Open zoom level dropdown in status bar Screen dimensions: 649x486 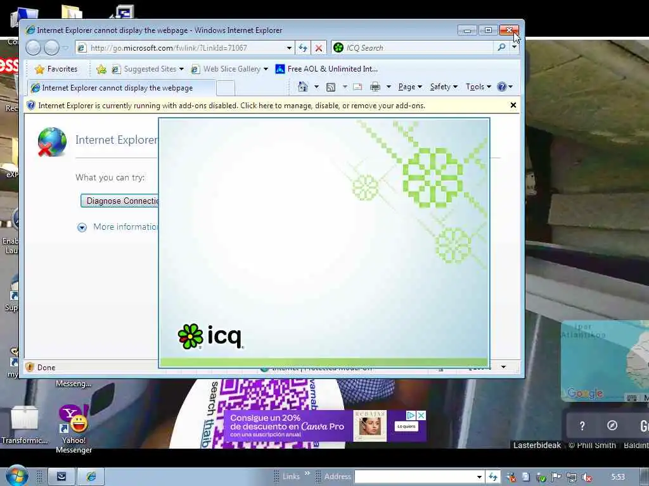click(x=503, y=367)
